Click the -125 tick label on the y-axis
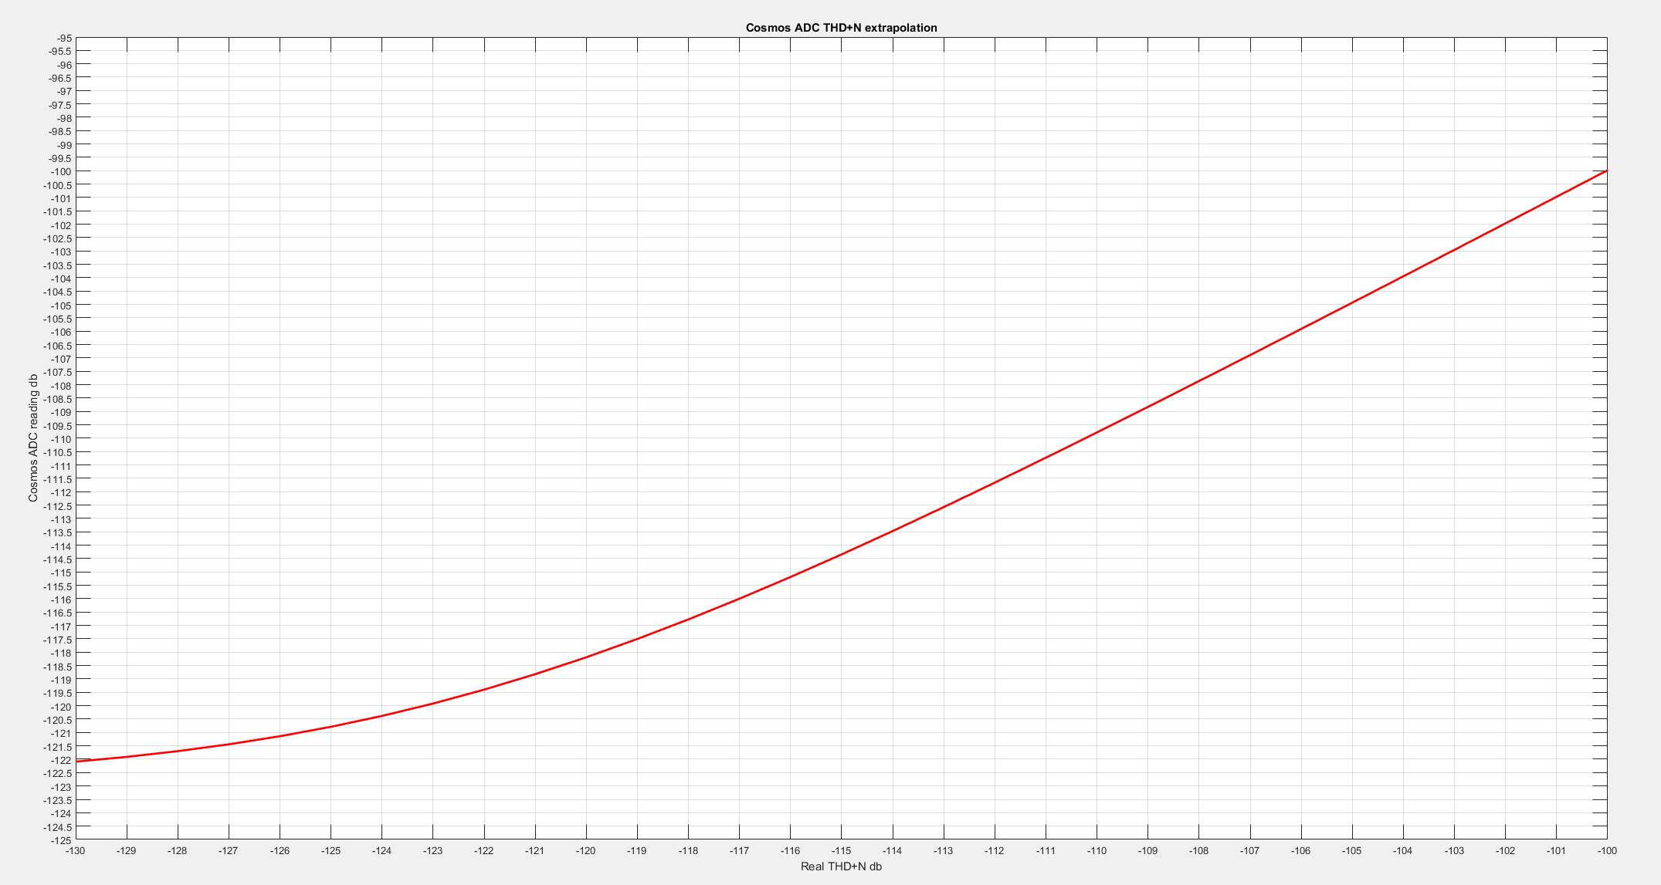 [x=62, y=840]
